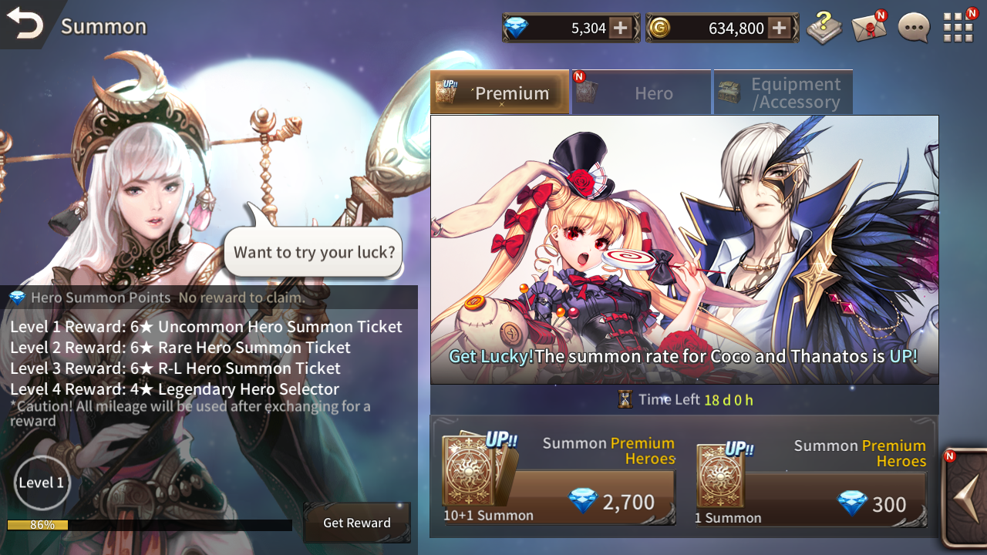Click the Get Reward button
Screen dimensions: 987x555
click(x=356, y=523)
